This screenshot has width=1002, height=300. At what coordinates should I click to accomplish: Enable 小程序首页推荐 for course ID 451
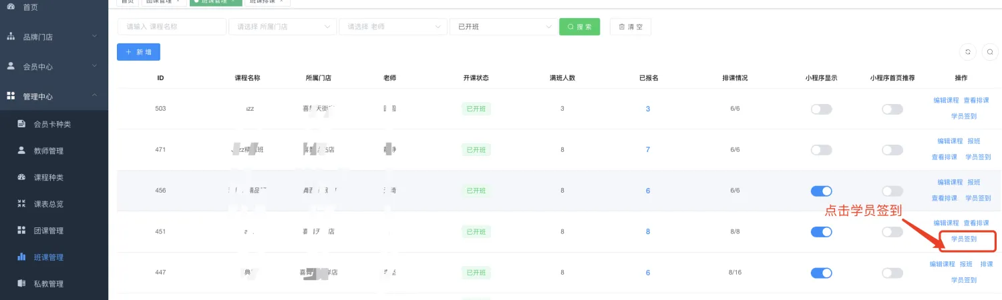point(892,232)
